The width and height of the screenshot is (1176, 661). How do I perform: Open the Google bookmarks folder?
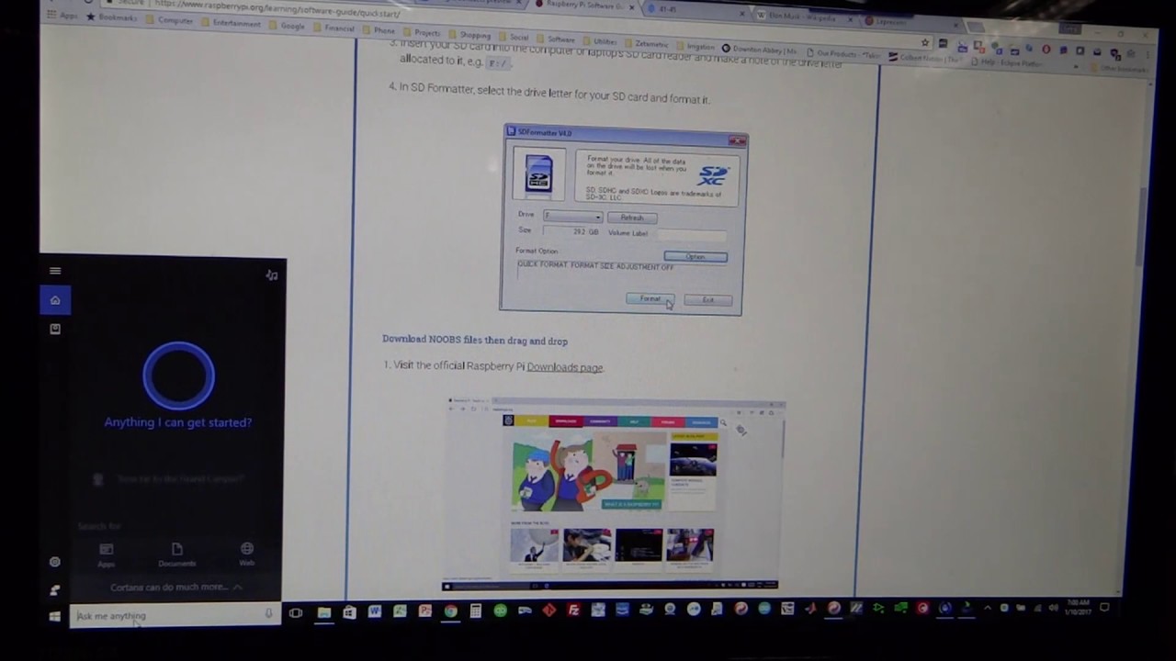(286, 26)
